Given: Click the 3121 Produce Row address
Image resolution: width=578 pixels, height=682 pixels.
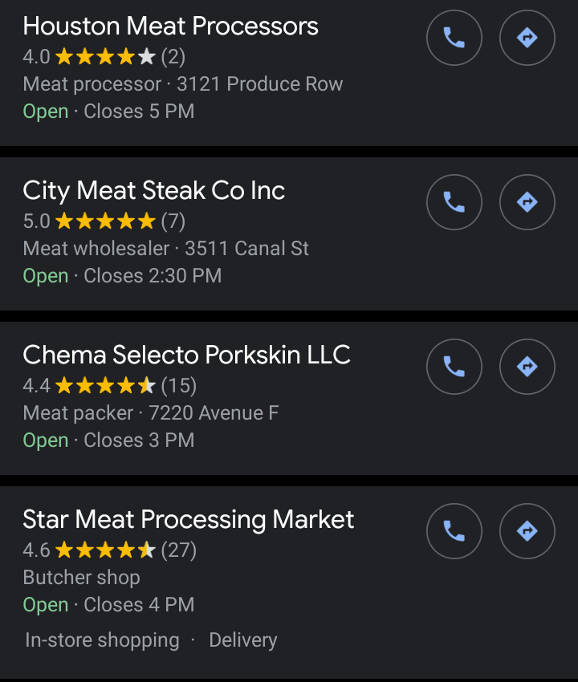Looking at the screenshot, I should pyautogui.click(x=260, y=84).
